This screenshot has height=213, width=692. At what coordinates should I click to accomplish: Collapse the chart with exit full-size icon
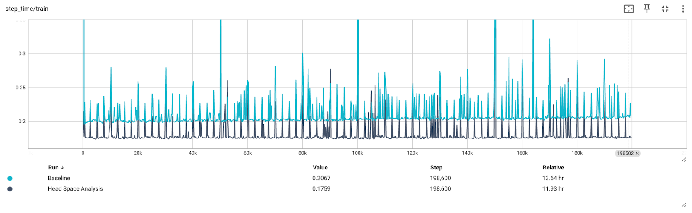665,9
